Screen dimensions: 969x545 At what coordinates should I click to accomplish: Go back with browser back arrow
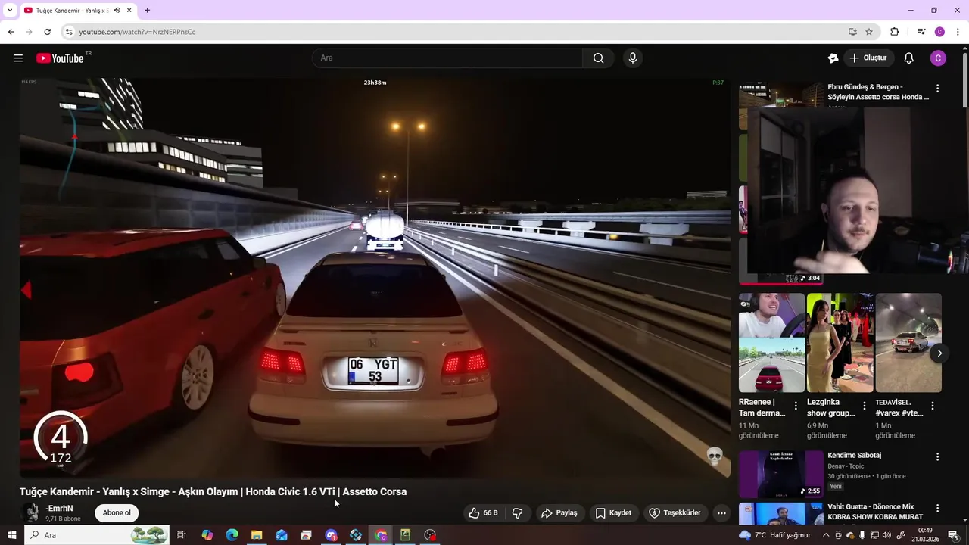pyautogui.click(x=11, y=32)
